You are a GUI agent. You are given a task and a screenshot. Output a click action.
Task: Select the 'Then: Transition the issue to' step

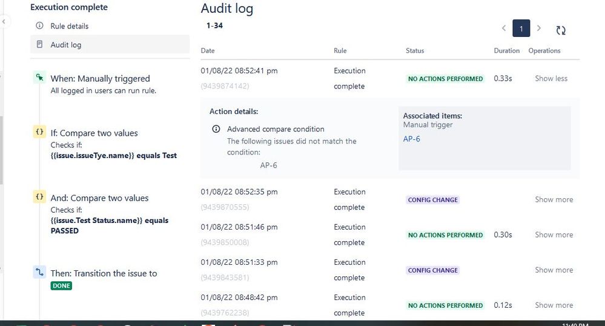click(104, 273)
